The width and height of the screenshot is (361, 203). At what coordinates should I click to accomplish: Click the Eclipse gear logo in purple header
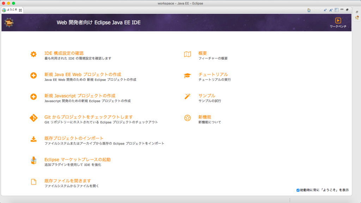coord(9,23)
